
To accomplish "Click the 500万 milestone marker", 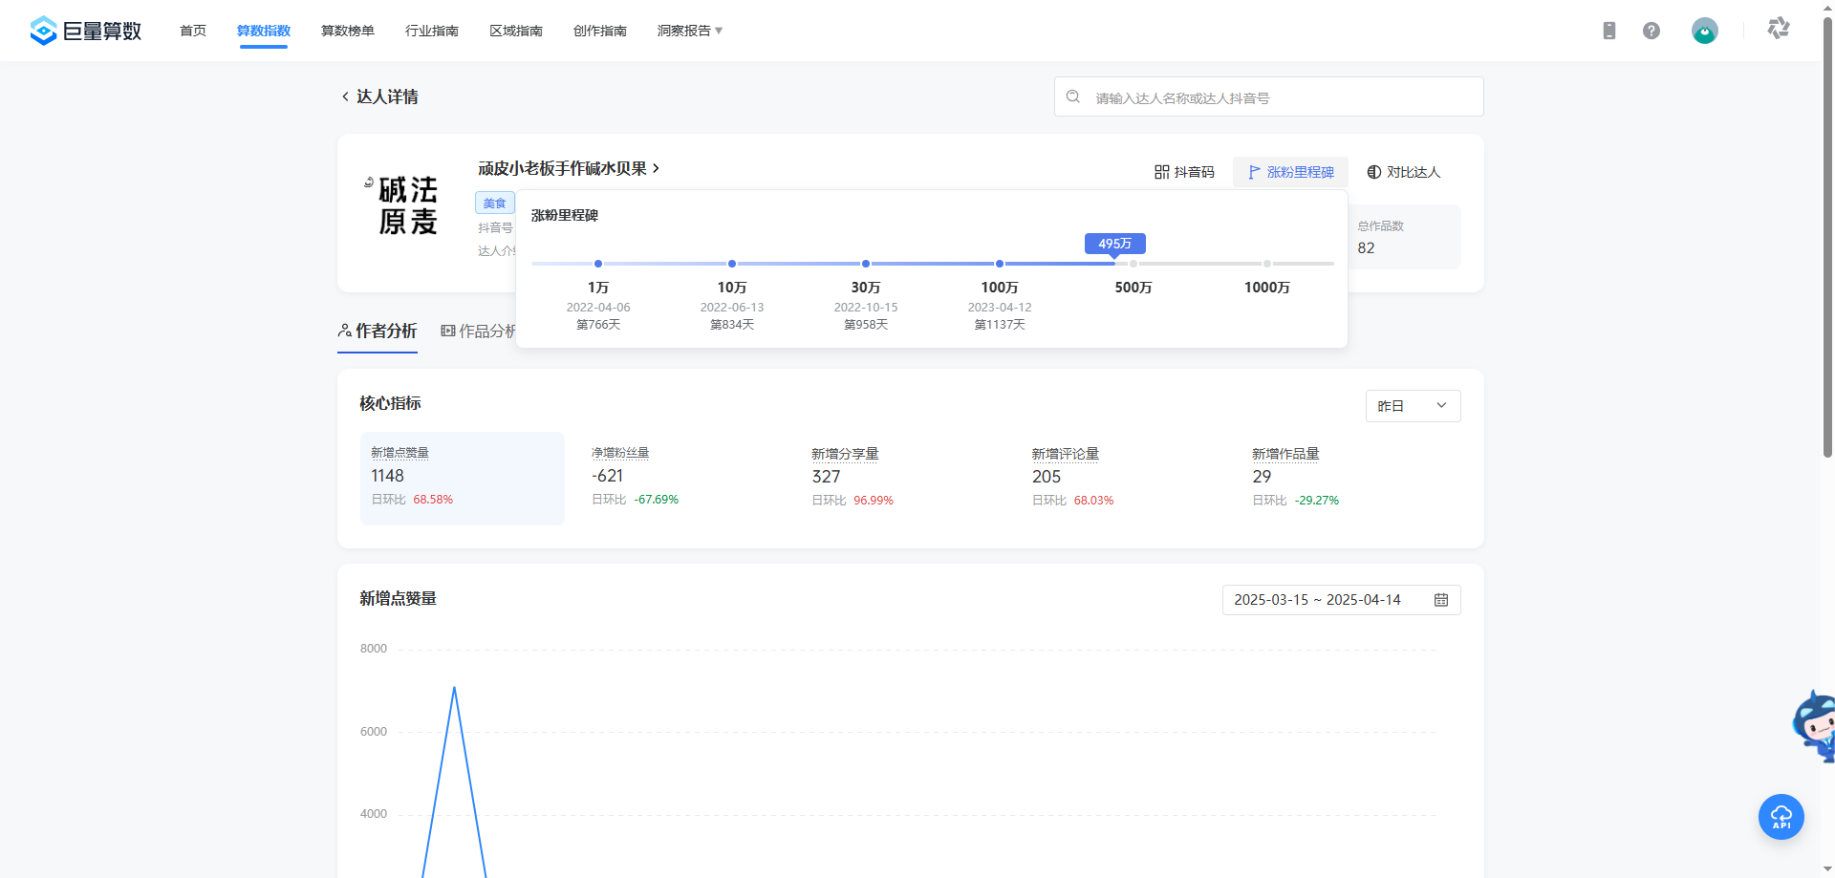I will pyautogui.click(x=1133, y=264).
